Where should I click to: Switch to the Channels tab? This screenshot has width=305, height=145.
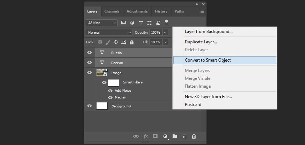coord(112,11)
